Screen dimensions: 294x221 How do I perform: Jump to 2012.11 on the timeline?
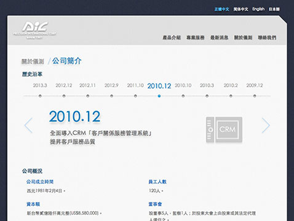pyautogui.click(x=87, y=85)
